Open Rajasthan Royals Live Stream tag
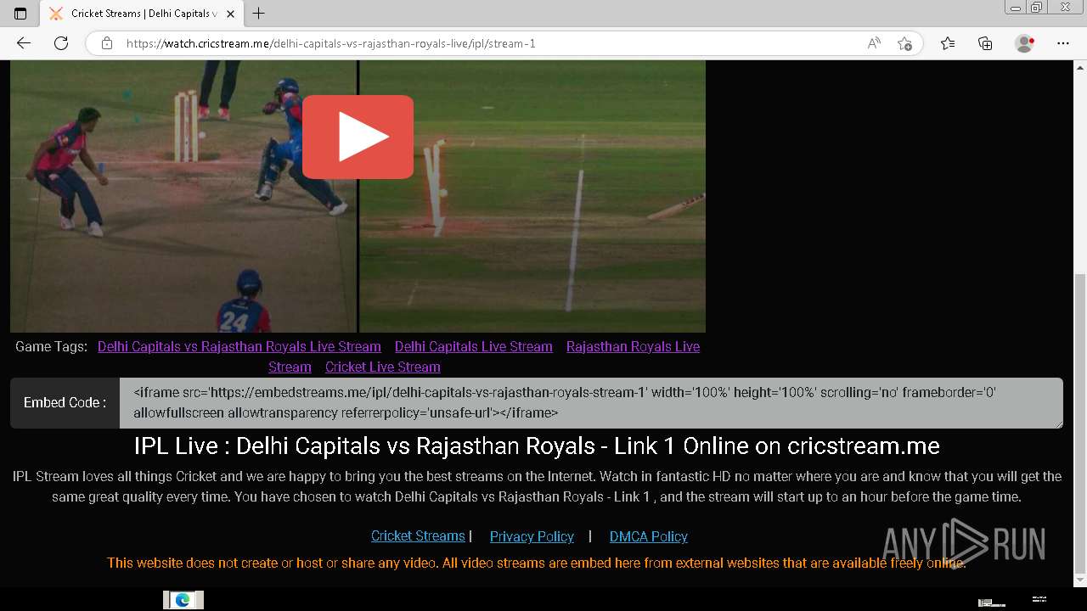 pos(484,356)
